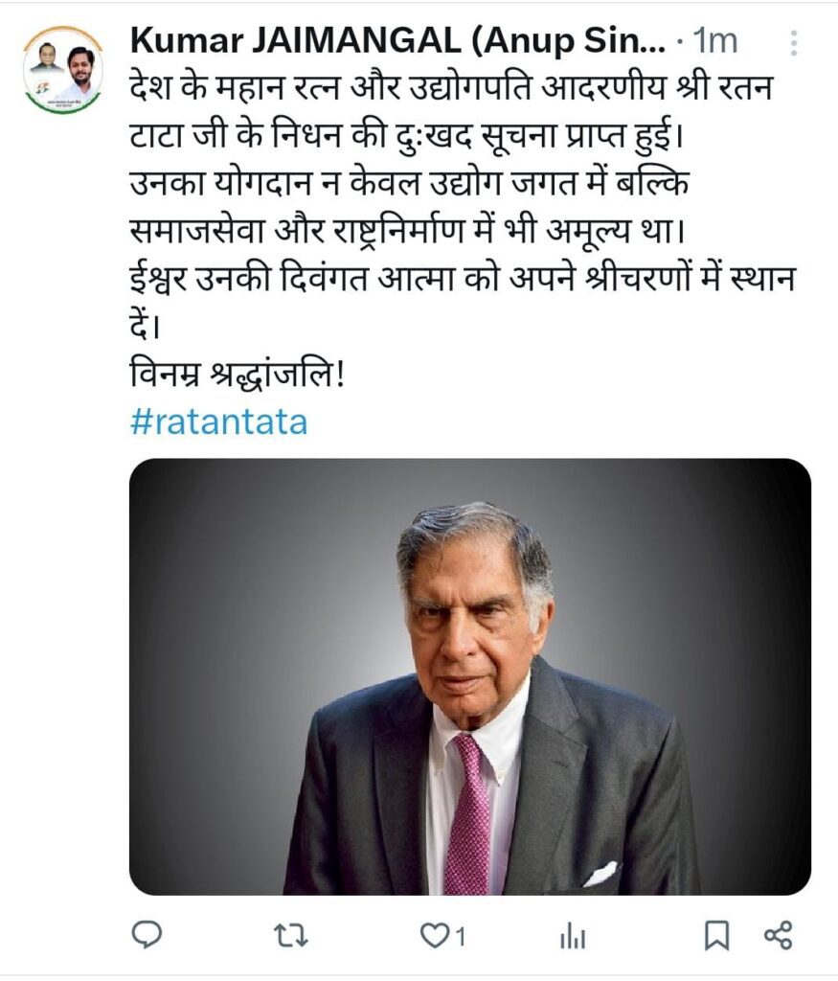The width and height of the screenshot is (838, 981).
Task: Open Kumar JAIMANGAL's profile picture
Action: coord(63,69)
